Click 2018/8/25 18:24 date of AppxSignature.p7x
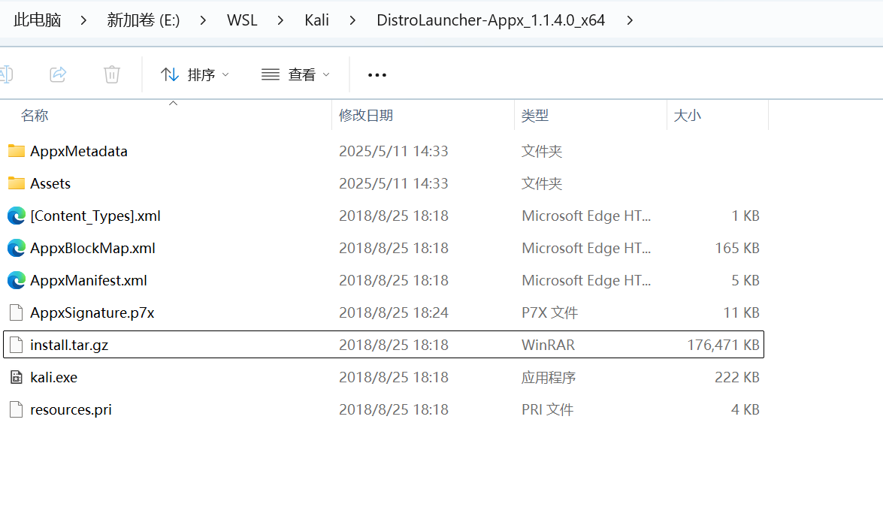This screenshot has height=516, width=883. pyautogui.click(x=393, y=313)
